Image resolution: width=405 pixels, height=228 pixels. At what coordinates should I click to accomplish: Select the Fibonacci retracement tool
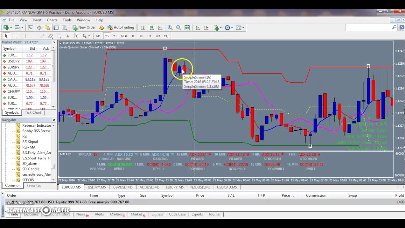tap(59, 36)
